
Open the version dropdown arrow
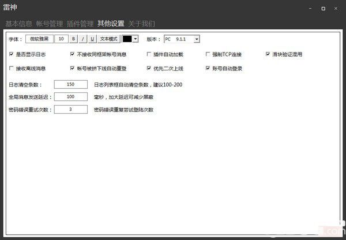(197, 39)
